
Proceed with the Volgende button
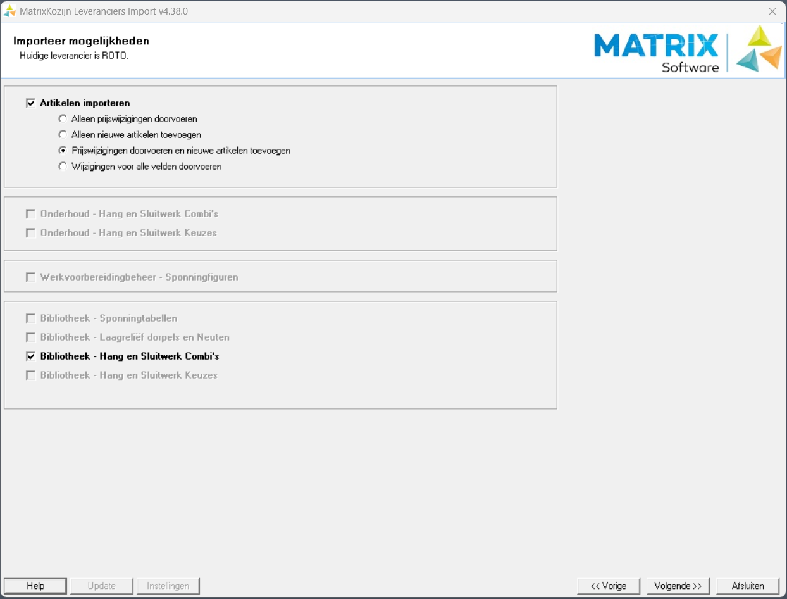coord(678,586)
